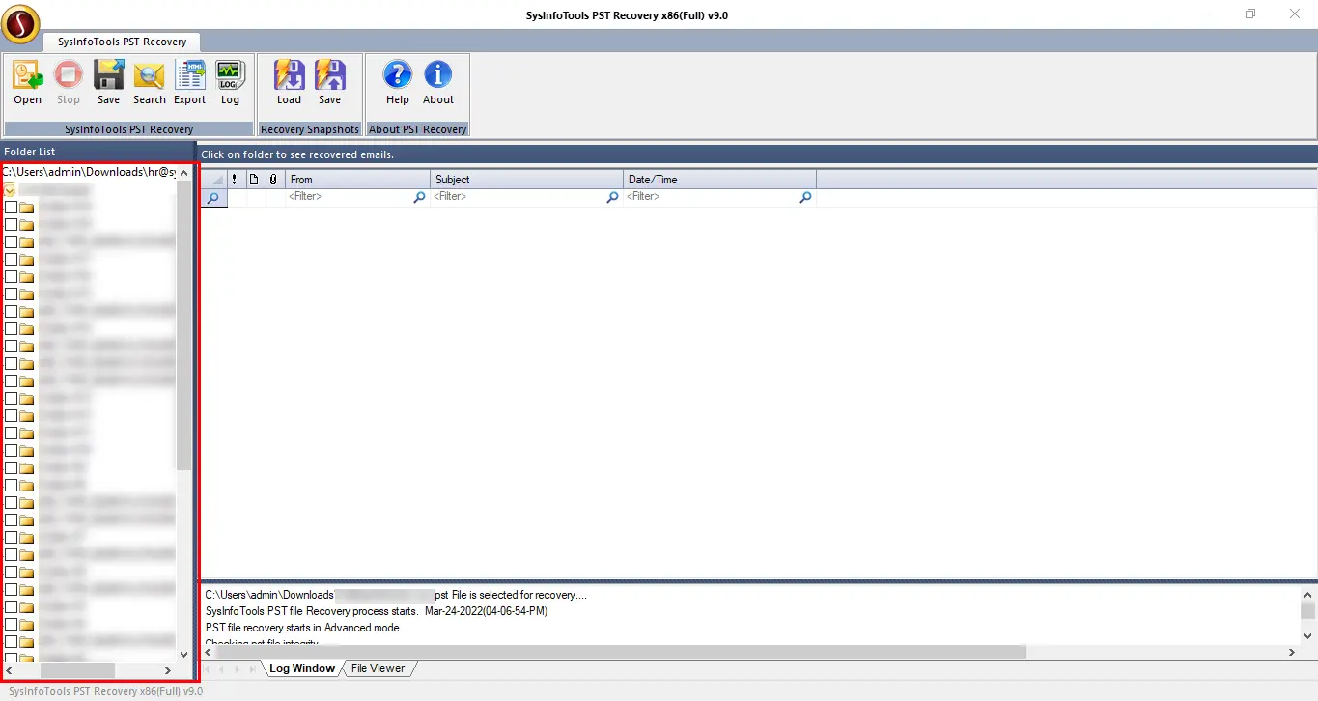The image size is (1318, 701).
Task: Click the log pane scroll left arrow
Action: [x=209, y=653]
